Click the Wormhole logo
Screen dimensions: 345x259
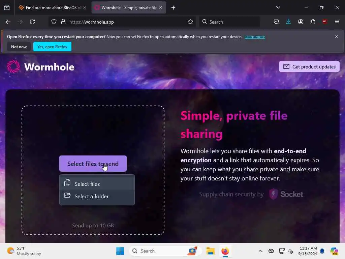tap(40, 67)
